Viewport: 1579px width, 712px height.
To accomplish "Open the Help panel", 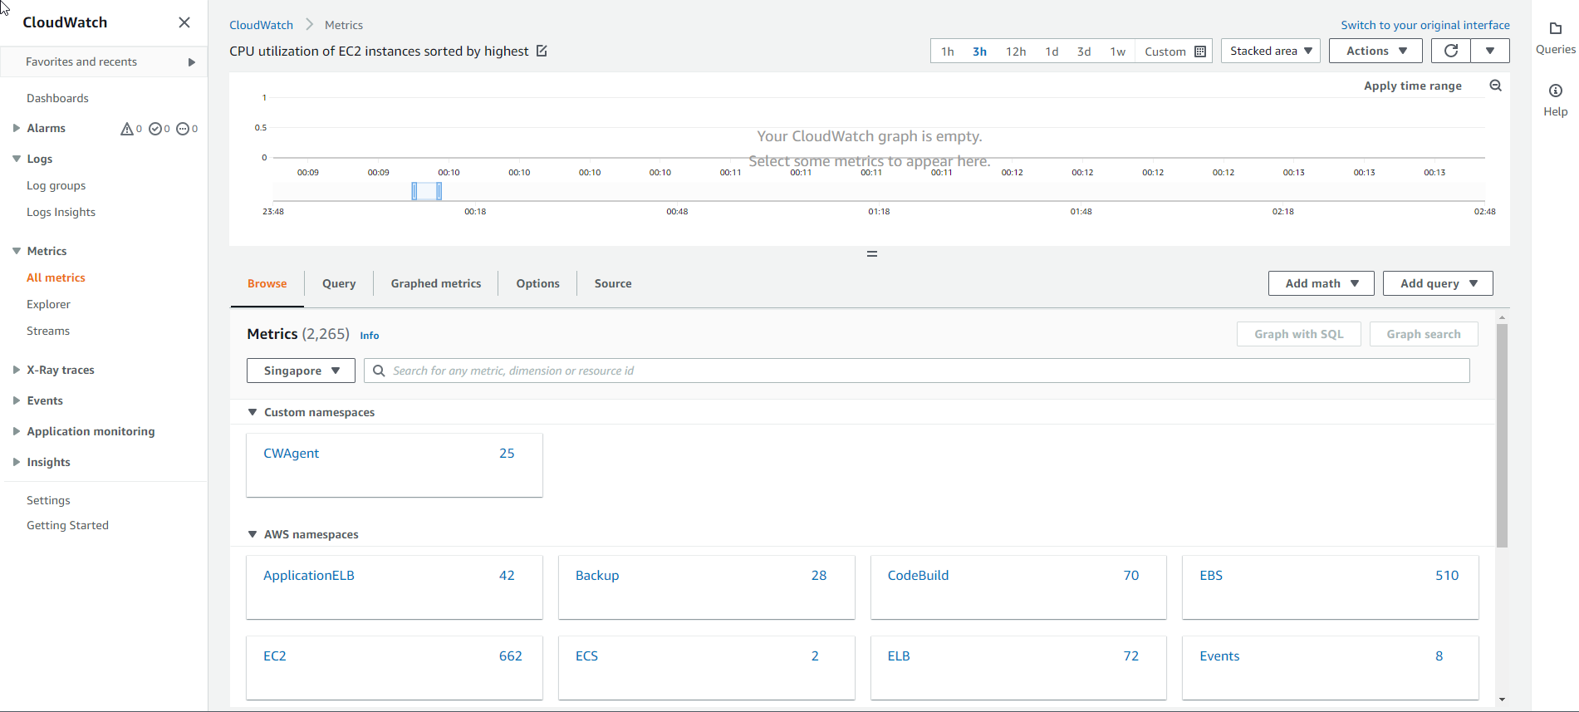I will click(1556, 100).
